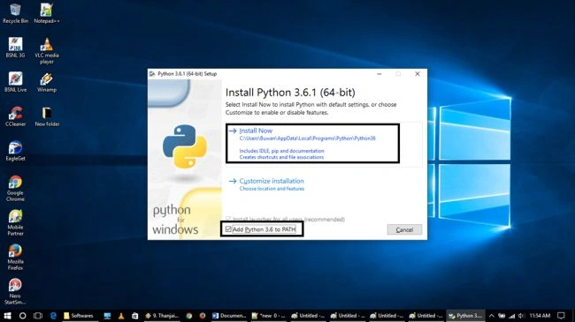Select the BSNL Live desktop icon
The height and width of the screenshot is (322, 575).
[15, 82]
